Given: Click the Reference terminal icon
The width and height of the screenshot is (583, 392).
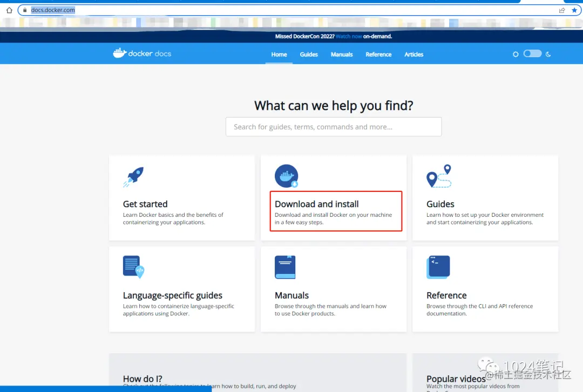Looking at the screenshot, I should [438, 267].
